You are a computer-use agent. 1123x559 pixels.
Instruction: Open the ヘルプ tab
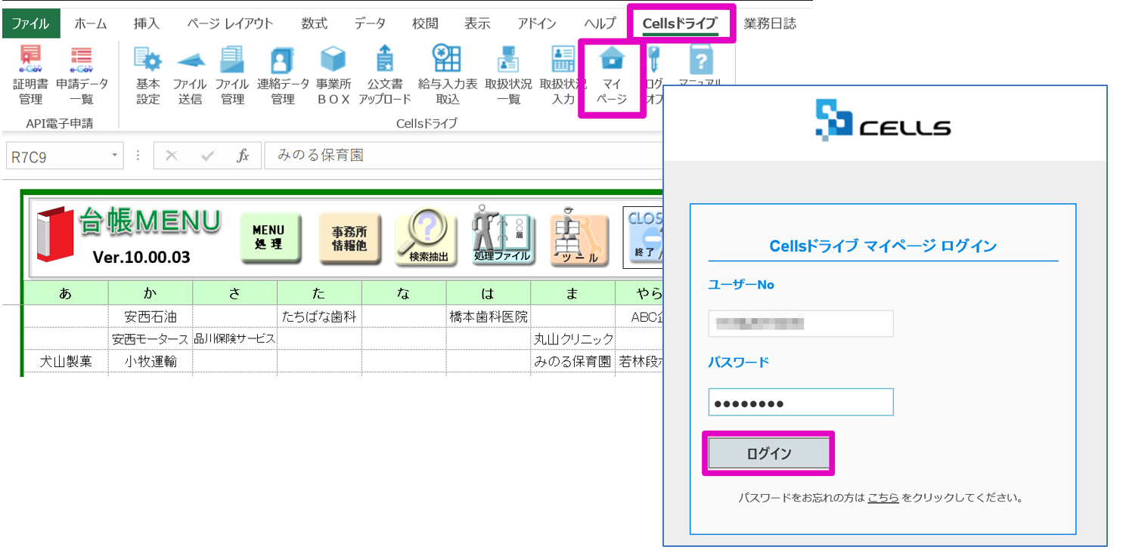click(600, 23)
